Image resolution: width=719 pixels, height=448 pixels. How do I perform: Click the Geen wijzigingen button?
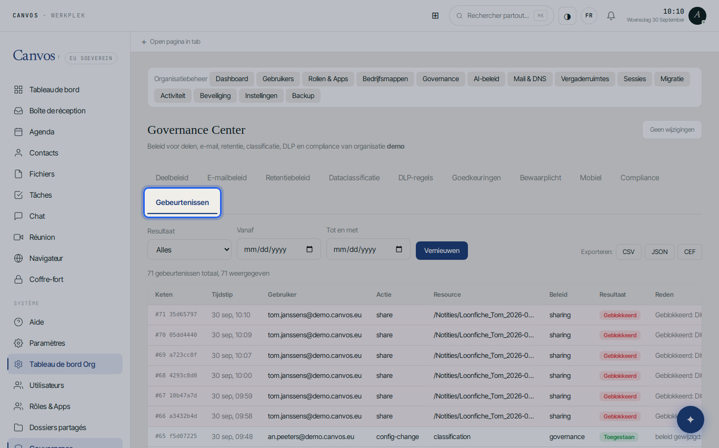tap(672, 130)
